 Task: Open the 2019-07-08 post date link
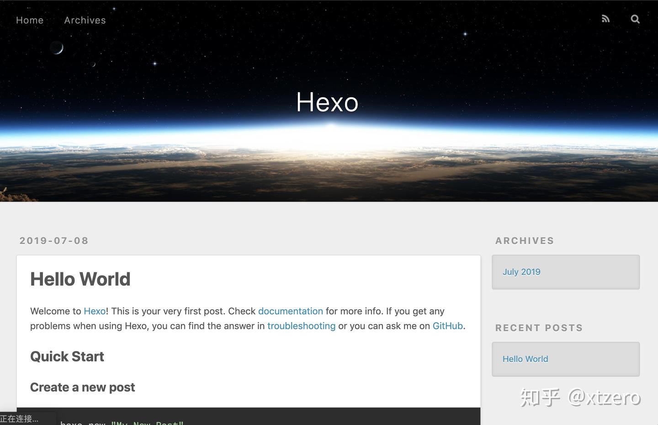54,241
